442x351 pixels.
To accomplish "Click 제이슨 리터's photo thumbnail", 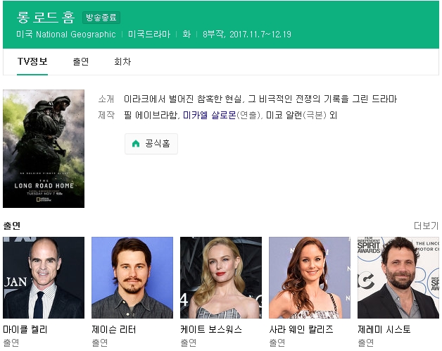I will coord(132,278).
